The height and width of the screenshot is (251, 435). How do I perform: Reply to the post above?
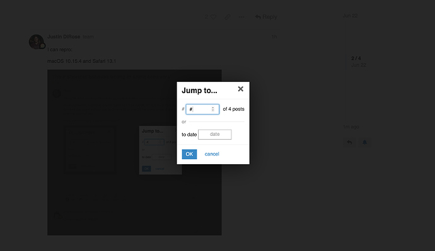click(266, 17)
